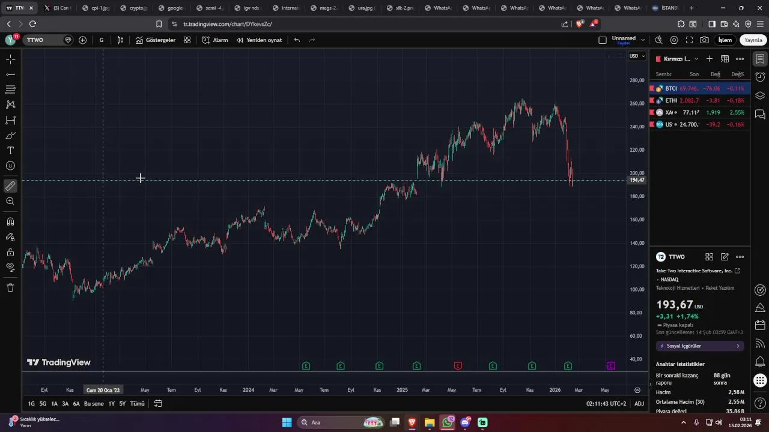Open the TTWO details grid icon
Viewport: 769px width, 432px height.
click(710, 257)
